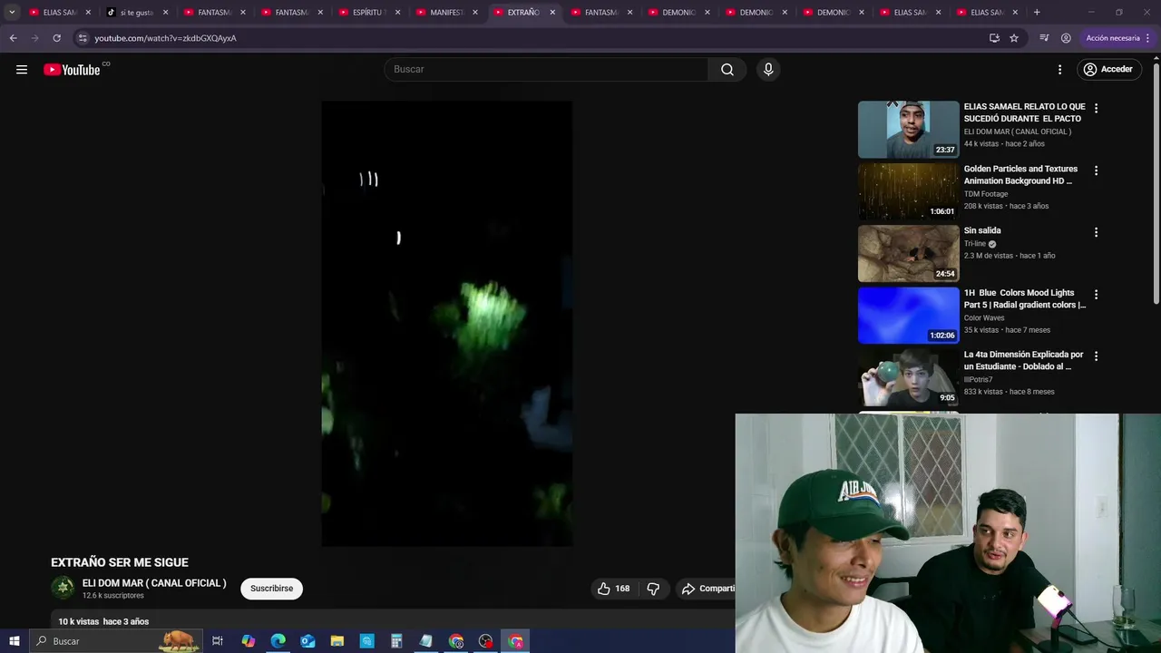Open the 4ta Dimensión 9:05 thumbnail
1161x653 pixels.
(908, 377)
